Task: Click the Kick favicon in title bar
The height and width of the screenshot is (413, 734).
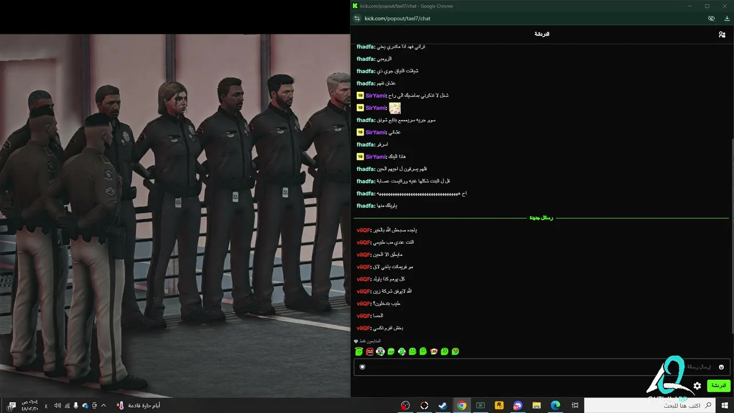Action: click(356, 6)
